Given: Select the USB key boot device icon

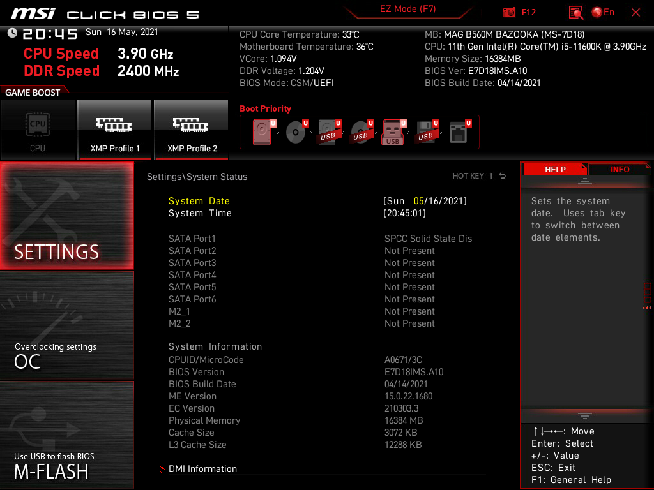Looking at the screenshot, I should [394, 133].
